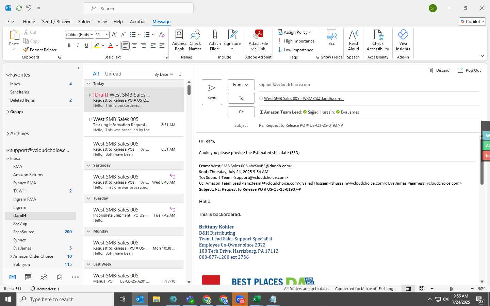The width and height of the screenshot is (490, 306).
Task: Click the Send message button
Action: tap(212, 92)
